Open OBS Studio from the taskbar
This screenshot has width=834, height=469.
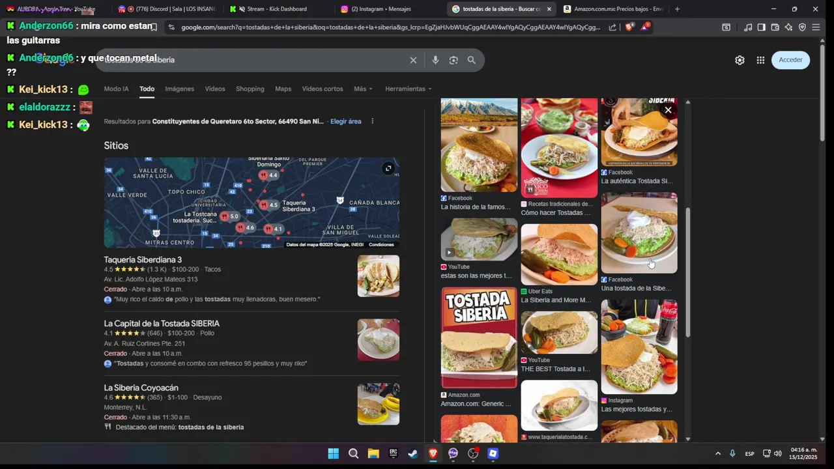coord(473,453)
